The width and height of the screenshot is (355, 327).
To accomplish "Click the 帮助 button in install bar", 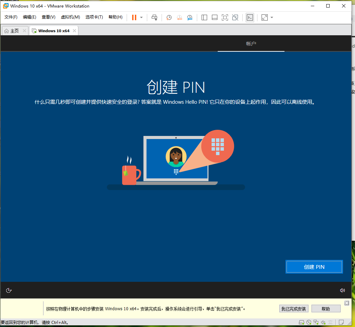I will (x=326, y=309).
